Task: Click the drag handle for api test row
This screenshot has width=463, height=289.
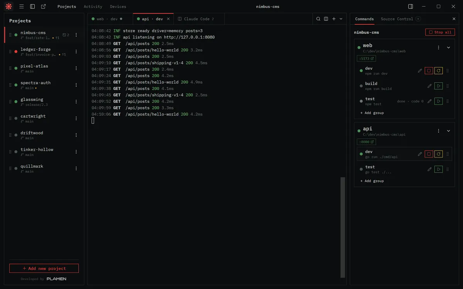Action: pos(448,169)
